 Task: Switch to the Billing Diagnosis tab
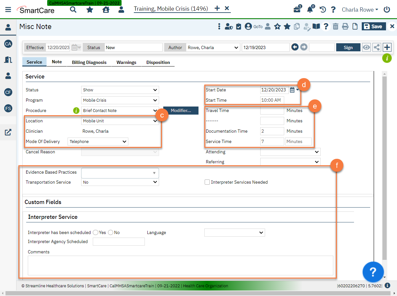tap(89, 62)
